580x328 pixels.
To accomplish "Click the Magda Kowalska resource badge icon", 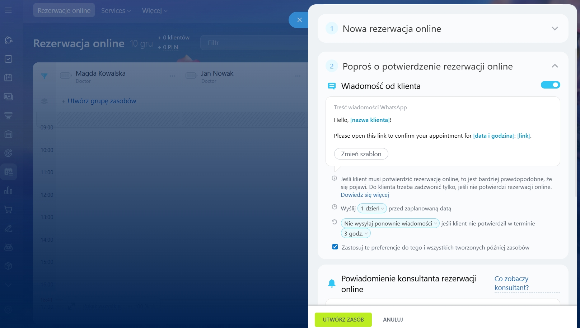I will 66,76.
